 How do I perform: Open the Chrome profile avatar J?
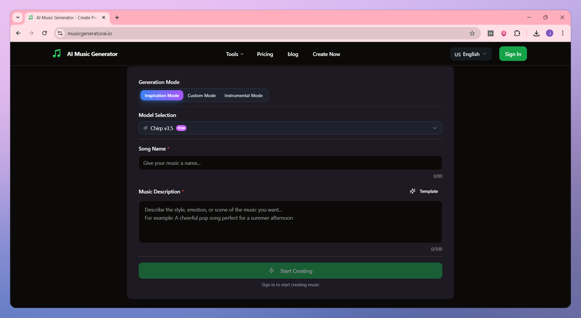coord(550,33)
